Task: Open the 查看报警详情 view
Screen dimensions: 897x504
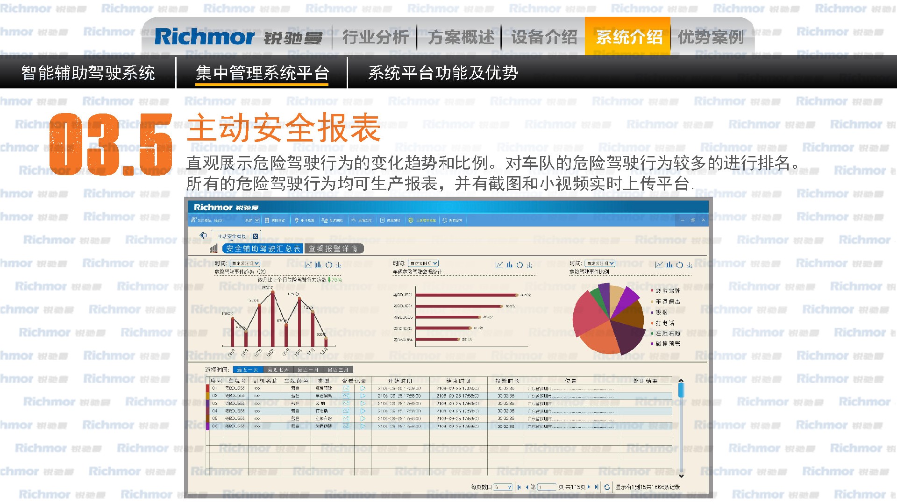Action: tap(333, 248)
